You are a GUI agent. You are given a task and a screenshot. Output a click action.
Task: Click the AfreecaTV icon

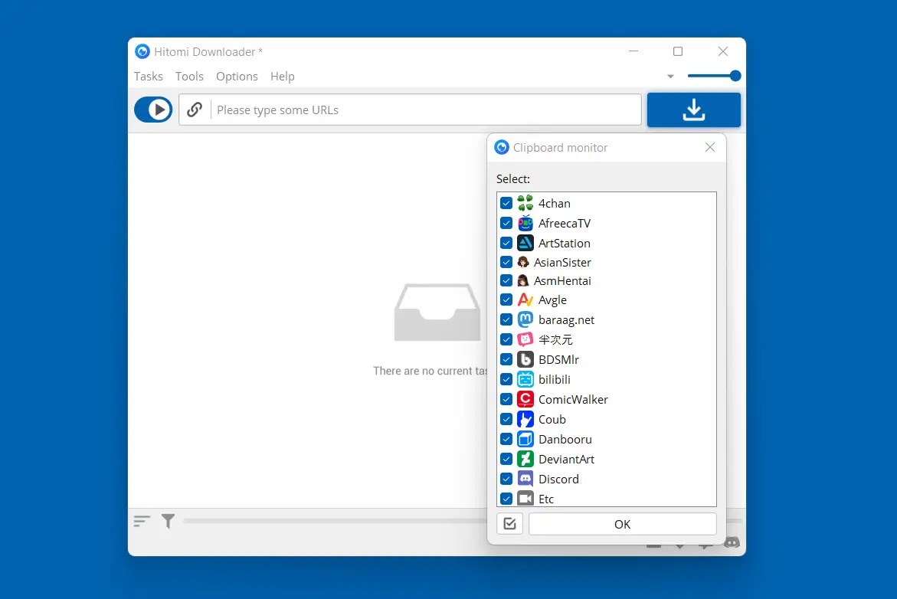coord(525,223)
